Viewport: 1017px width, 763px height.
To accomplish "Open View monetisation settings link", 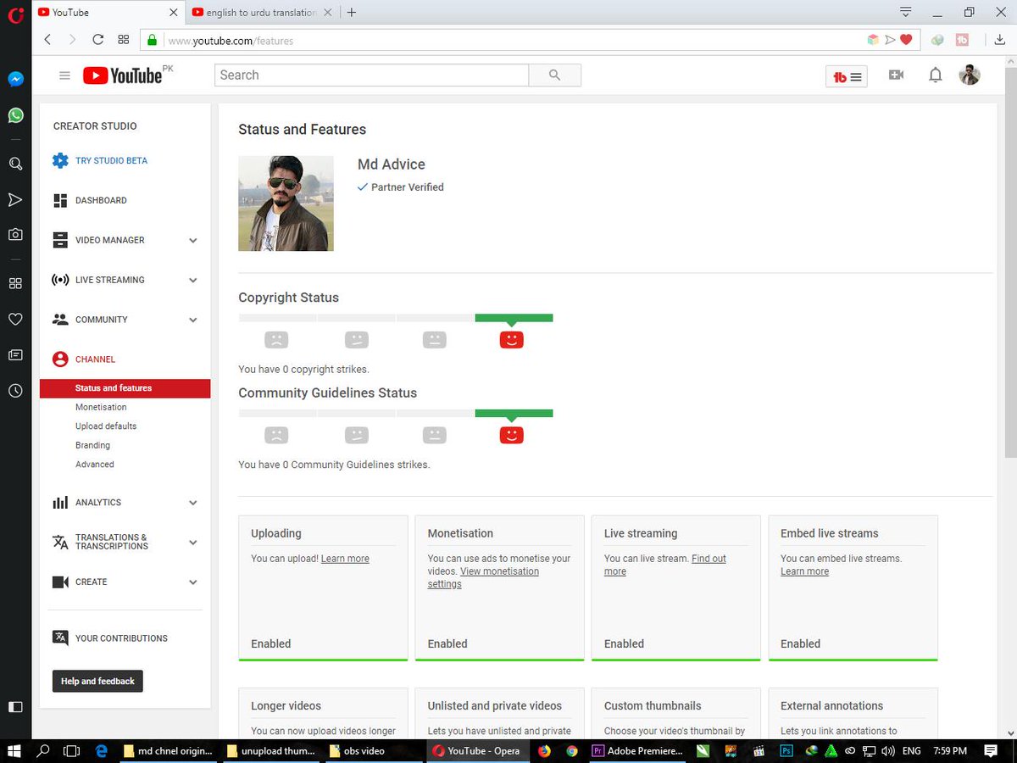I will pyautogui.click(x=483, y=577).
